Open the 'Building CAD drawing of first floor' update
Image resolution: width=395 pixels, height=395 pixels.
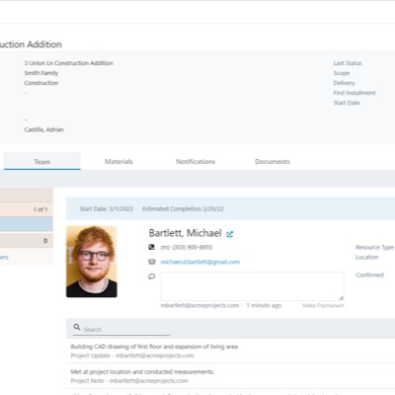pos(154,347)
